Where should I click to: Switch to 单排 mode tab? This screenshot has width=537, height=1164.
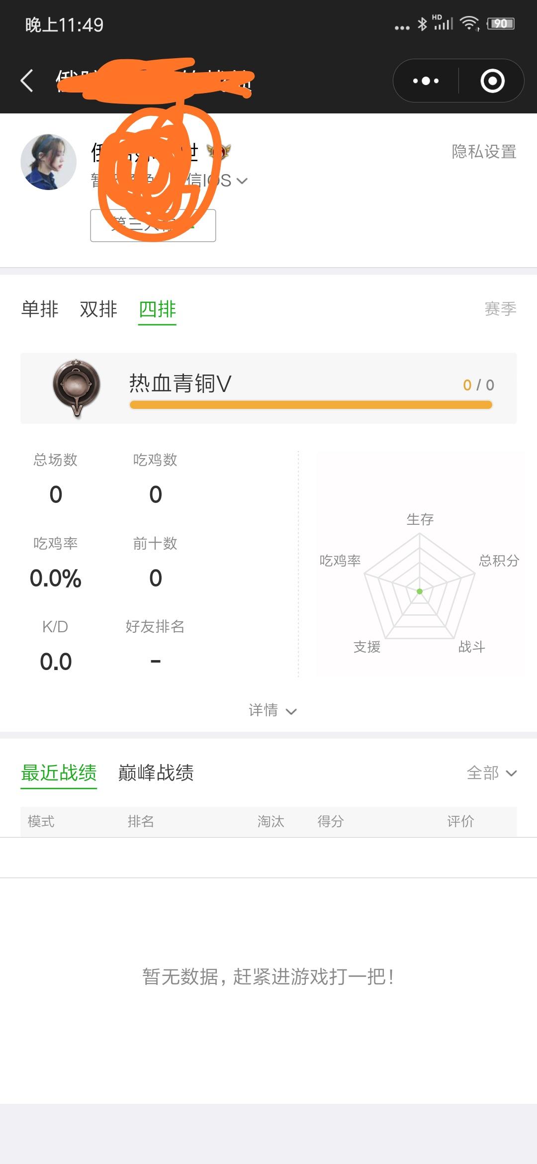(40, 309)
